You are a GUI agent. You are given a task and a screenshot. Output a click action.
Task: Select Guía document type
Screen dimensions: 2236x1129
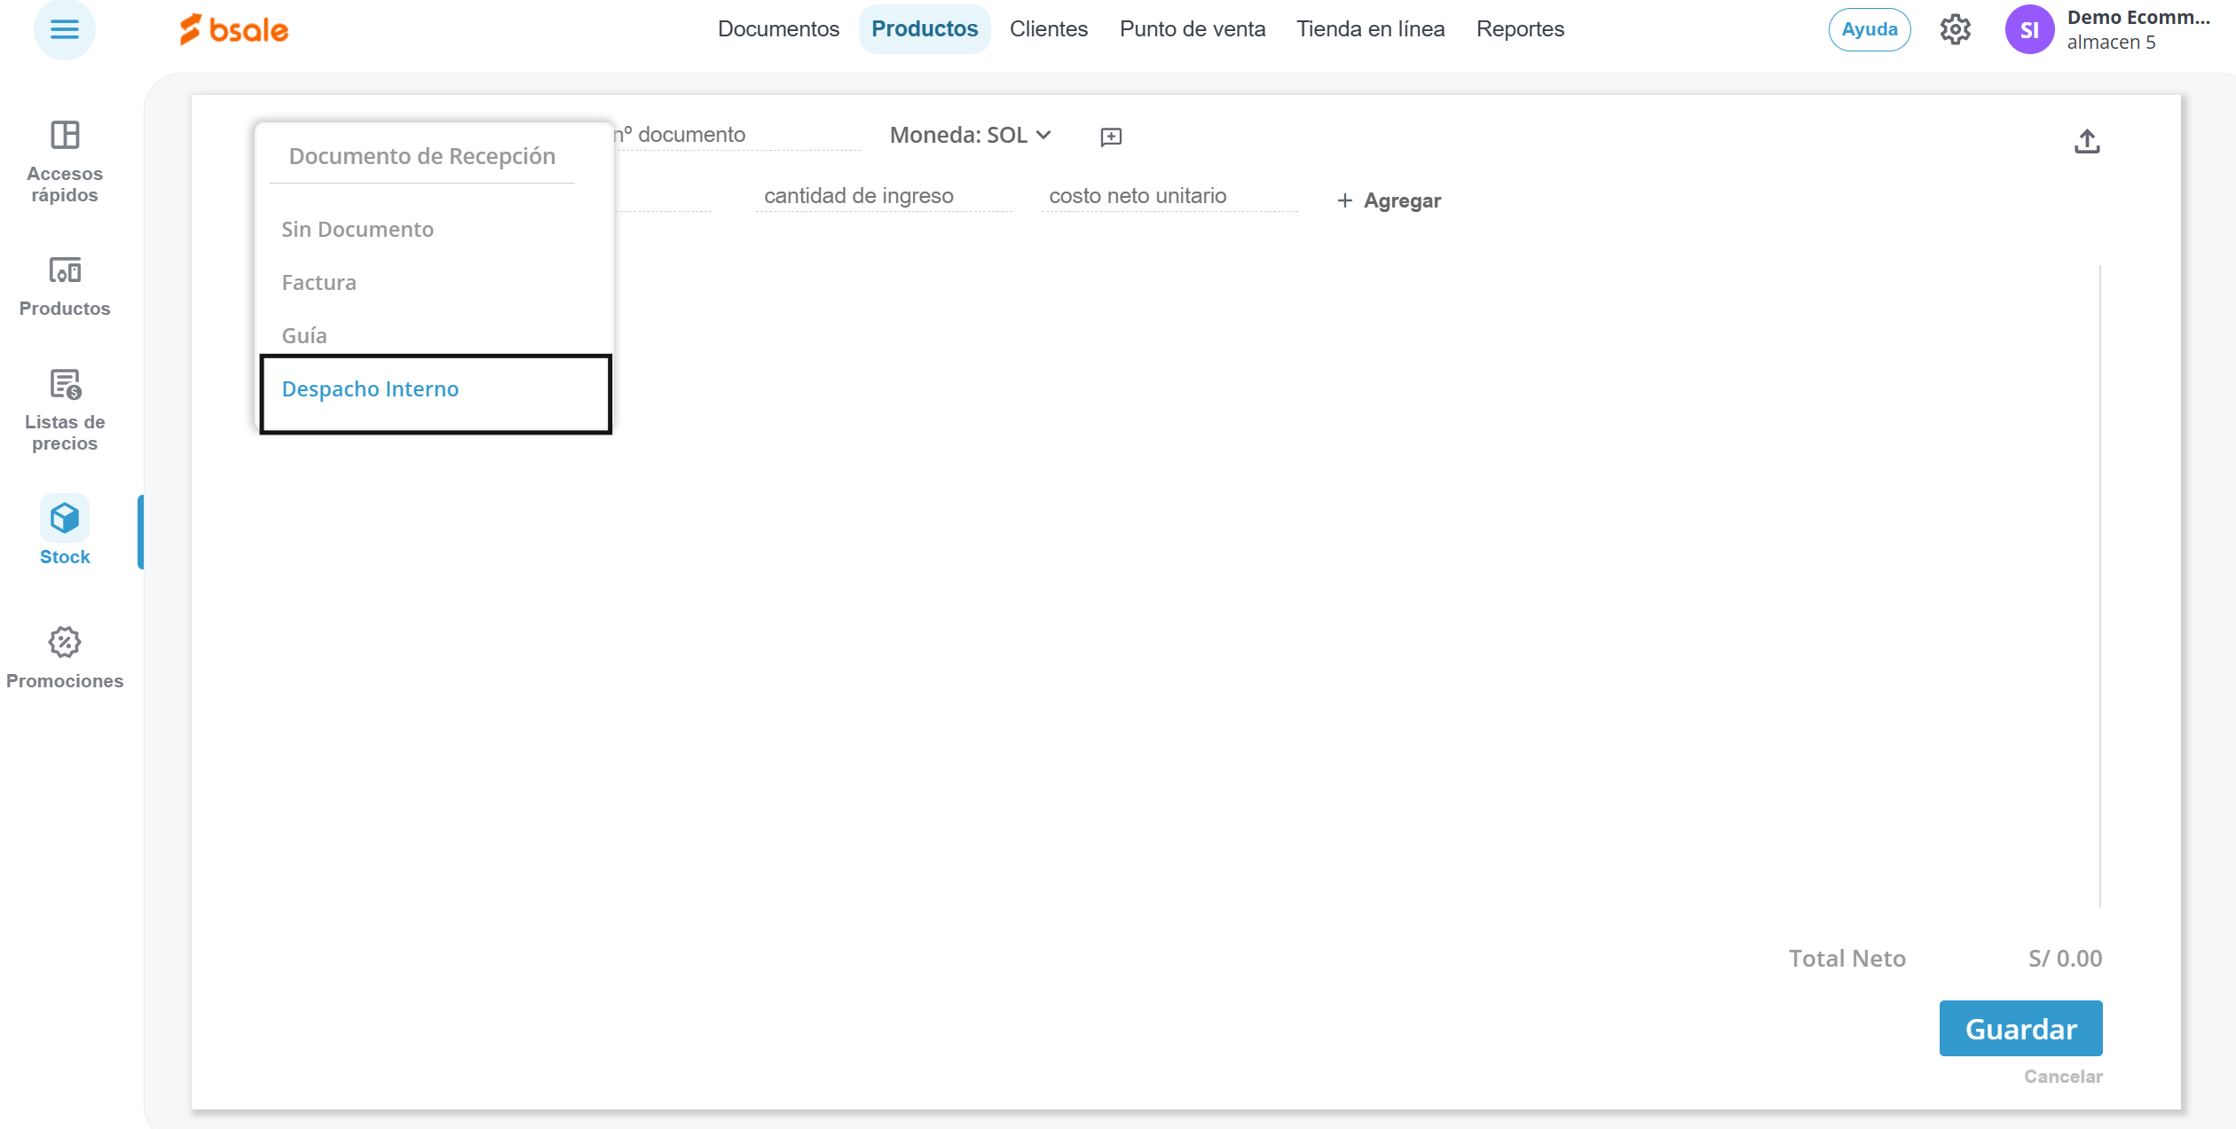(304, 336)
